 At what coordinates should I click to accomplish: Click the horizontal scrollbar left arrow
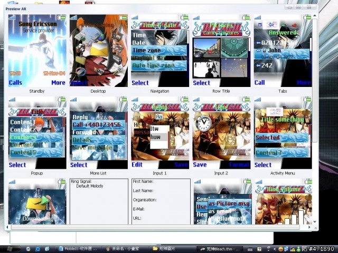(x=7, y=227)
